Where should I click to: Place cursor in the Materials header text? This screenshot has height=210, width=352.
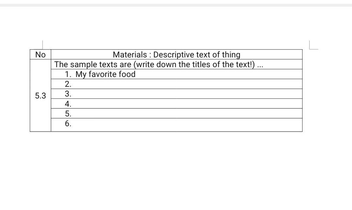(176, 54)
